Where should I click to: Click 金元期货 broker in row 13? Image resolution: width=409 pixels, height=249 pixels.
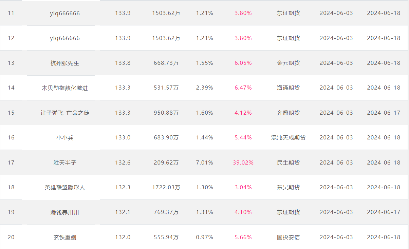pyautogui.click(x=288, y=63)
